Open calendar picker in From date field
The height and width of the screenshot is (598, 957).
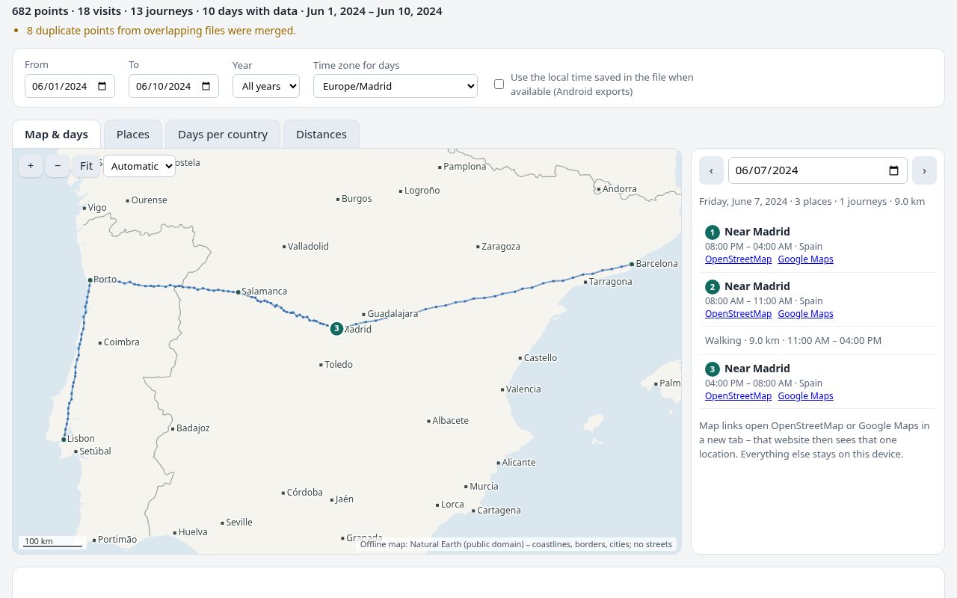coord(102,86)
